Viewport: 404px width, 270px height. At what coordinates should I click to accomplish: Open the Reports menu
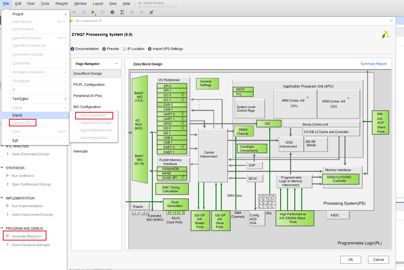pyautogui.click(x=61, y=3)
